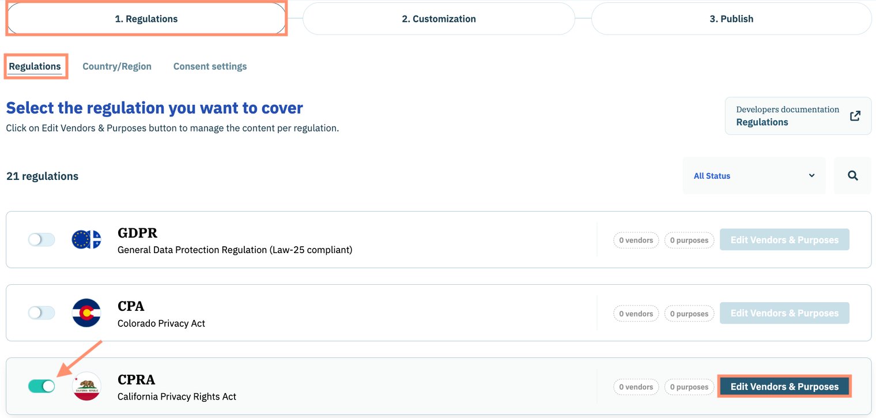Select the Regulations sub-tab
The image size is (876, 418).
(x=35, y=66)
